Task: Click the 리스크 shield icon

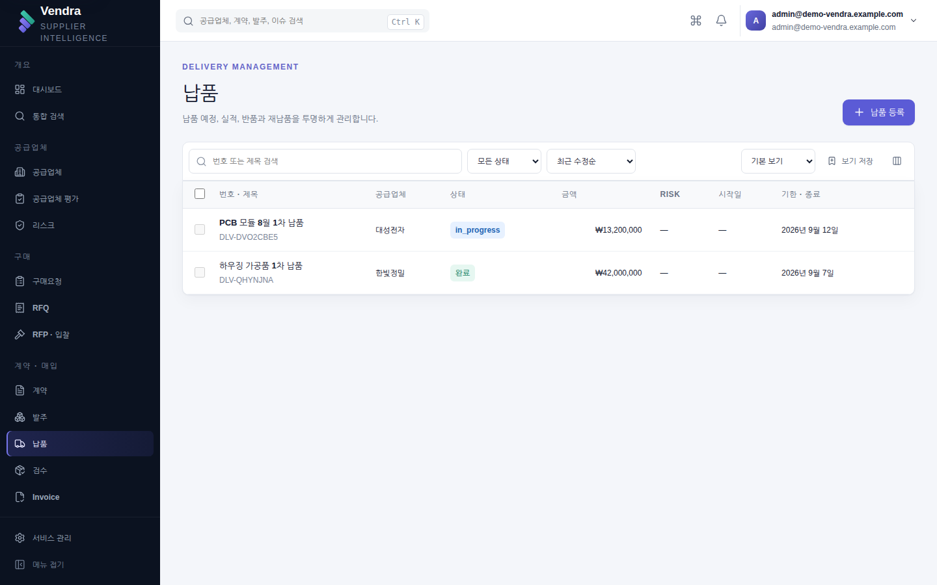Action: pyautogui.click(x=20, y=225)
